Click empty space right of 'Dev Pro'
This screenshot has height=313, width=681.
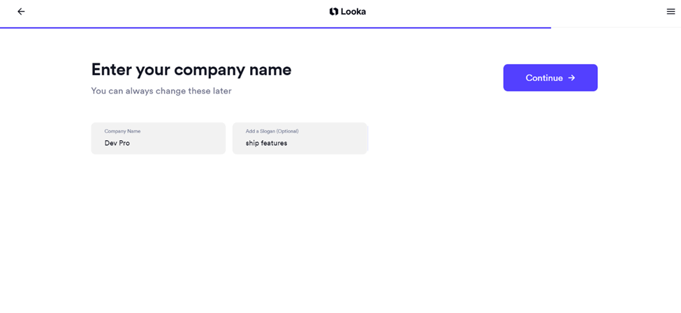[x=178, y=143]
